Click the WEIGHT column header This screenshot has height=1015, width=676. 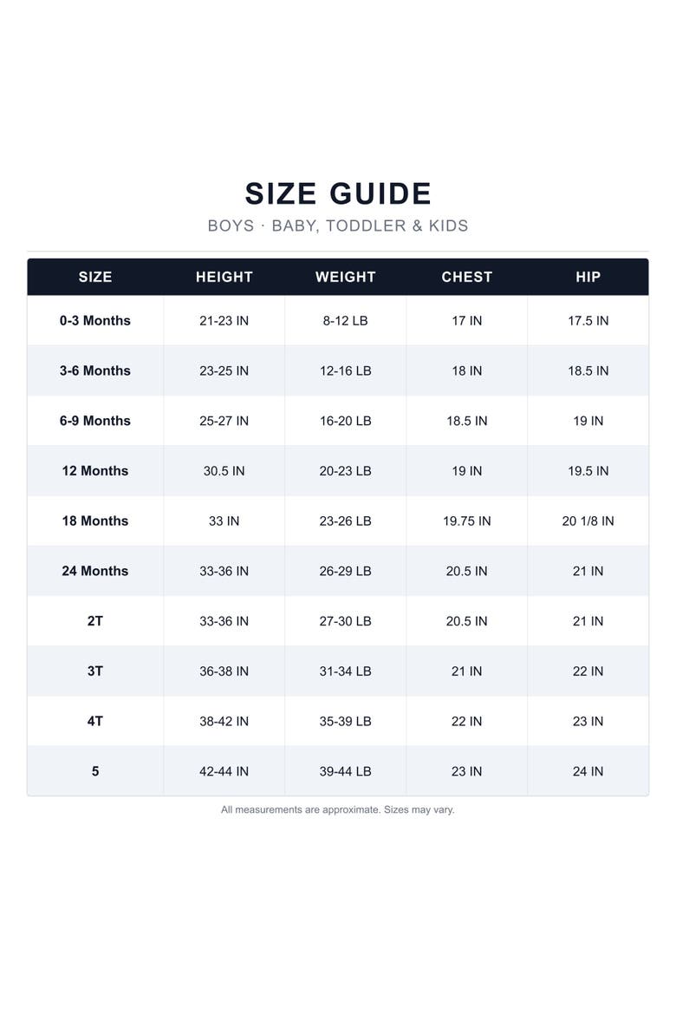[346, 277]
